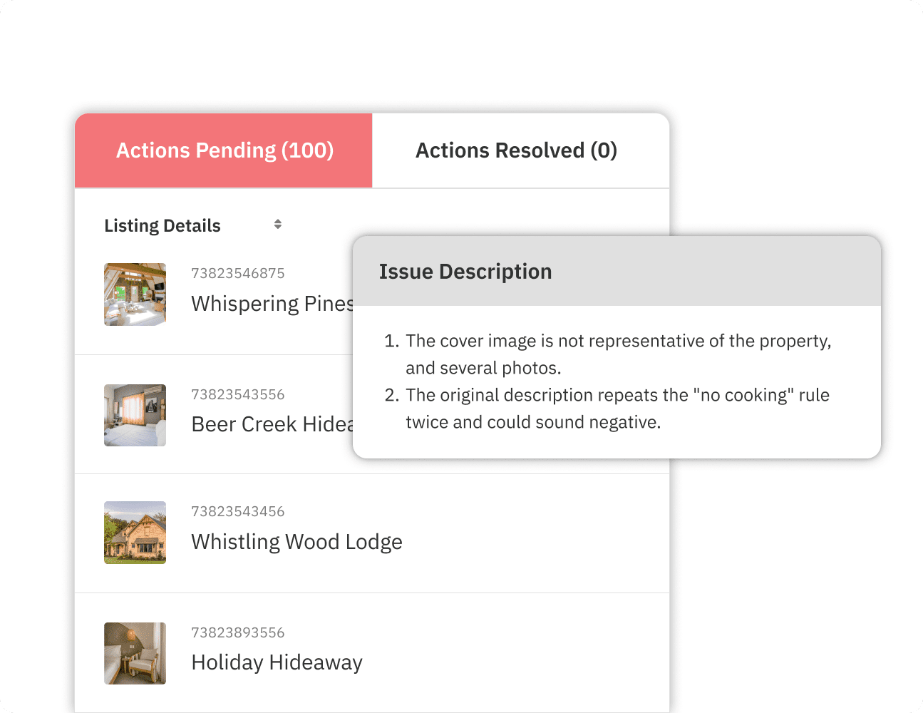Click listing ID 73823543456
The height and width of the screenshot is (713, 923).
coord(237,511)
